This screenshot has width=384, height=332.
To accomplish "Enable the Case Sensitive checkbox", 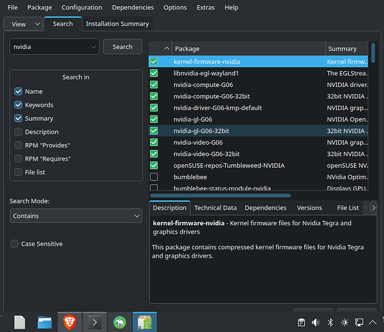I will pyautogui.click(x=15, y=244).
